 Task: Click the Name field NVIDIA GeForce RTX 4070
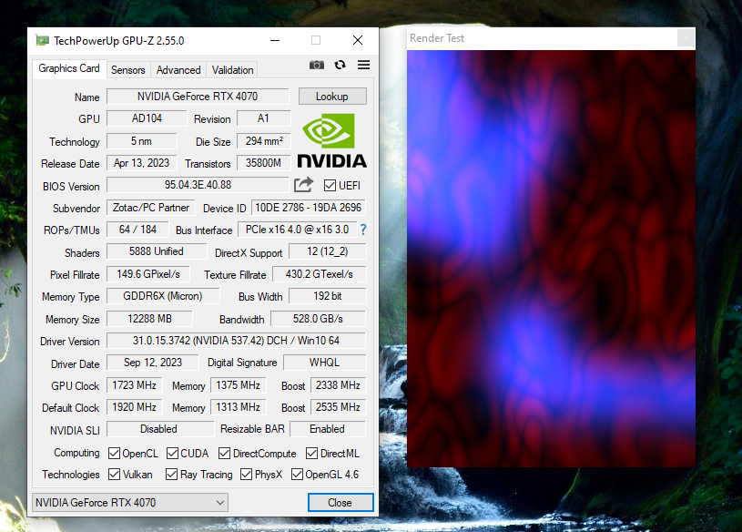click(198, 96)
